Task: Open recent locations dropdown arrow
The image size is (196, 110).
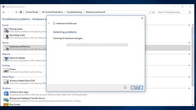Action: click(13, 12)
